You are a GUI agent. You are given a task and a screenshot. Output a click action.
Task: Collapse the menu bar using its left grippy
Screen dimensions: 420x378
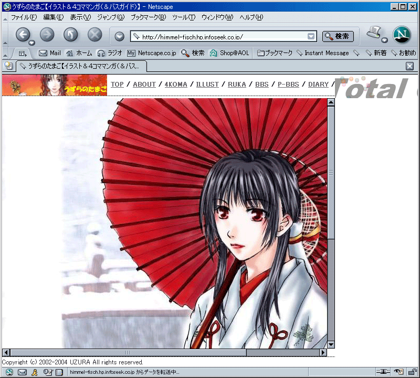click(x=5, y=18)
